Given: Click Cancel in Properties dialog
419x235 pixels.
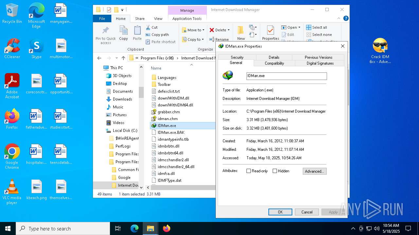Looking at the screenshot, I should (307, 212).
